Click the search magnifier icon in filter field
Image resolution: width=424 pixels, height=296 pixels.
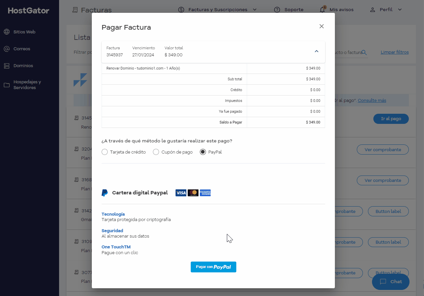point(364,52)
